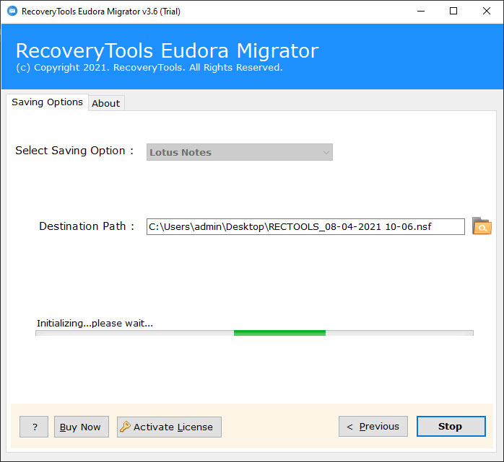
Task: Click the RecoveryTools app icon in title bar
Action: click(x=12, y=12)
